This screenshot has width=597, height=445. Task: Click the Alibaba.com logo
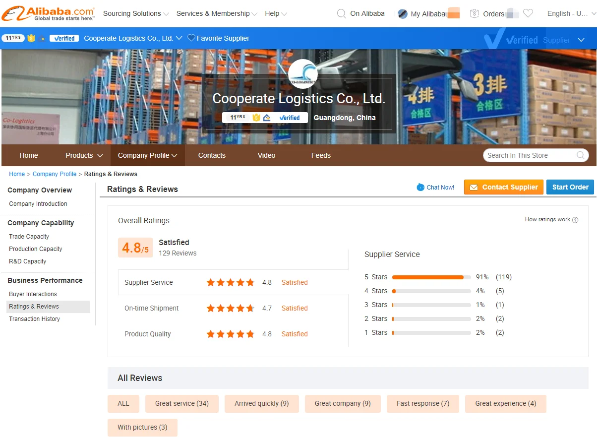pyautogui.click(x=48, y=13)
